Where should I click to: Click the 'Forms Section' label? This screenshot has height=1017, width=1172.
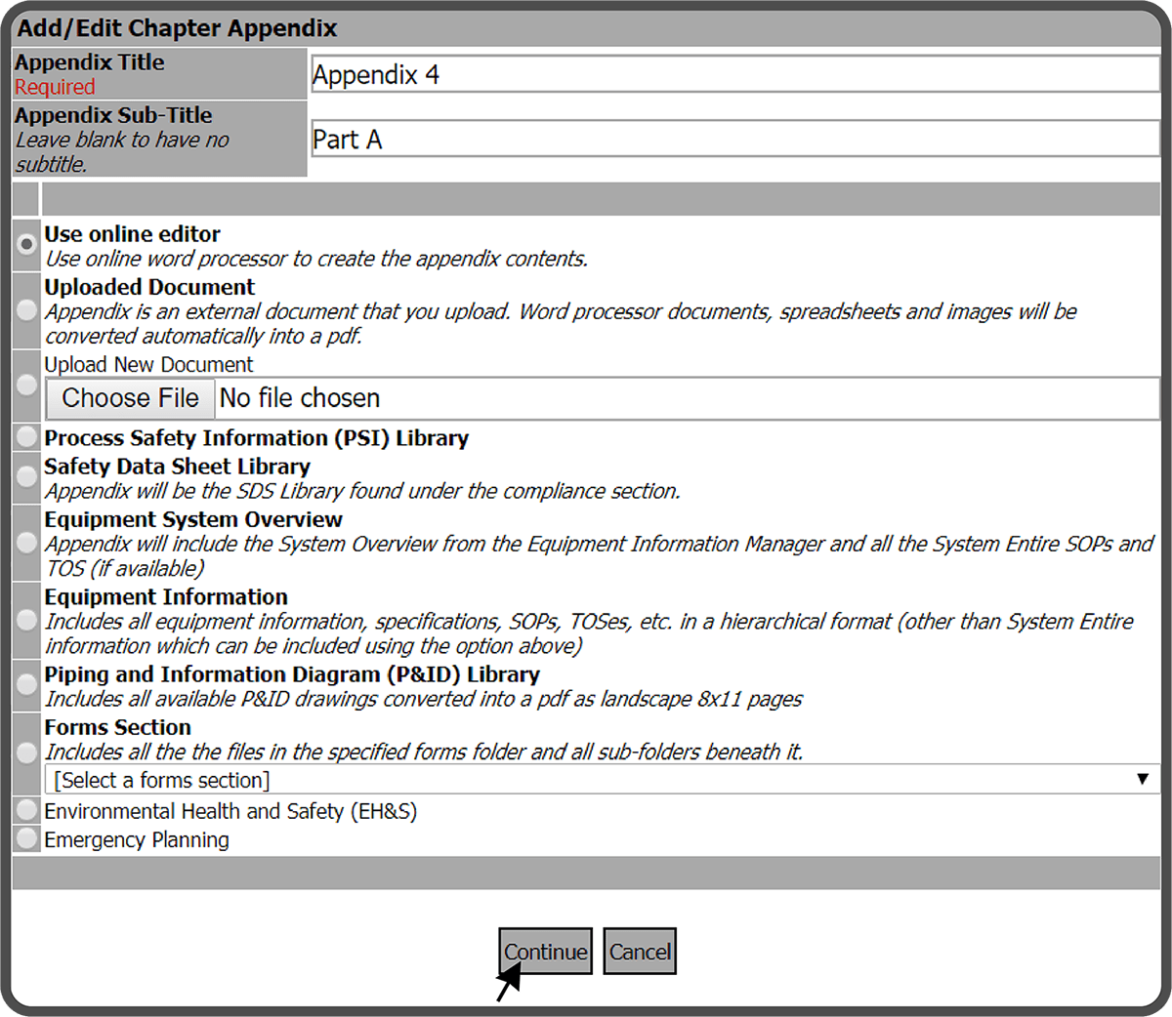[x=117, y=727]
